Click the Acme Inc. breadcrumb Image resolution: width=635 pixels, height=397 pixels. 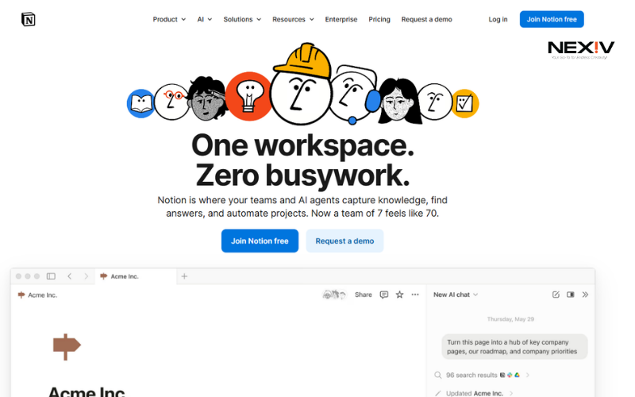pos(37,295)
